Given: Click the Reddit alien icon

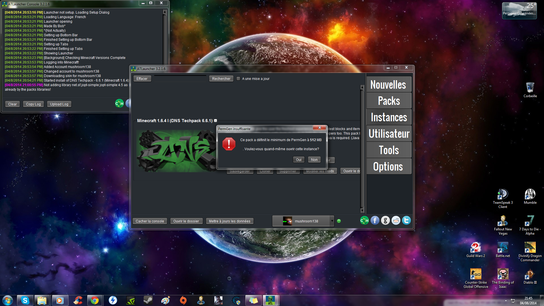Looking at the screenshot, I should coord(396,220).
